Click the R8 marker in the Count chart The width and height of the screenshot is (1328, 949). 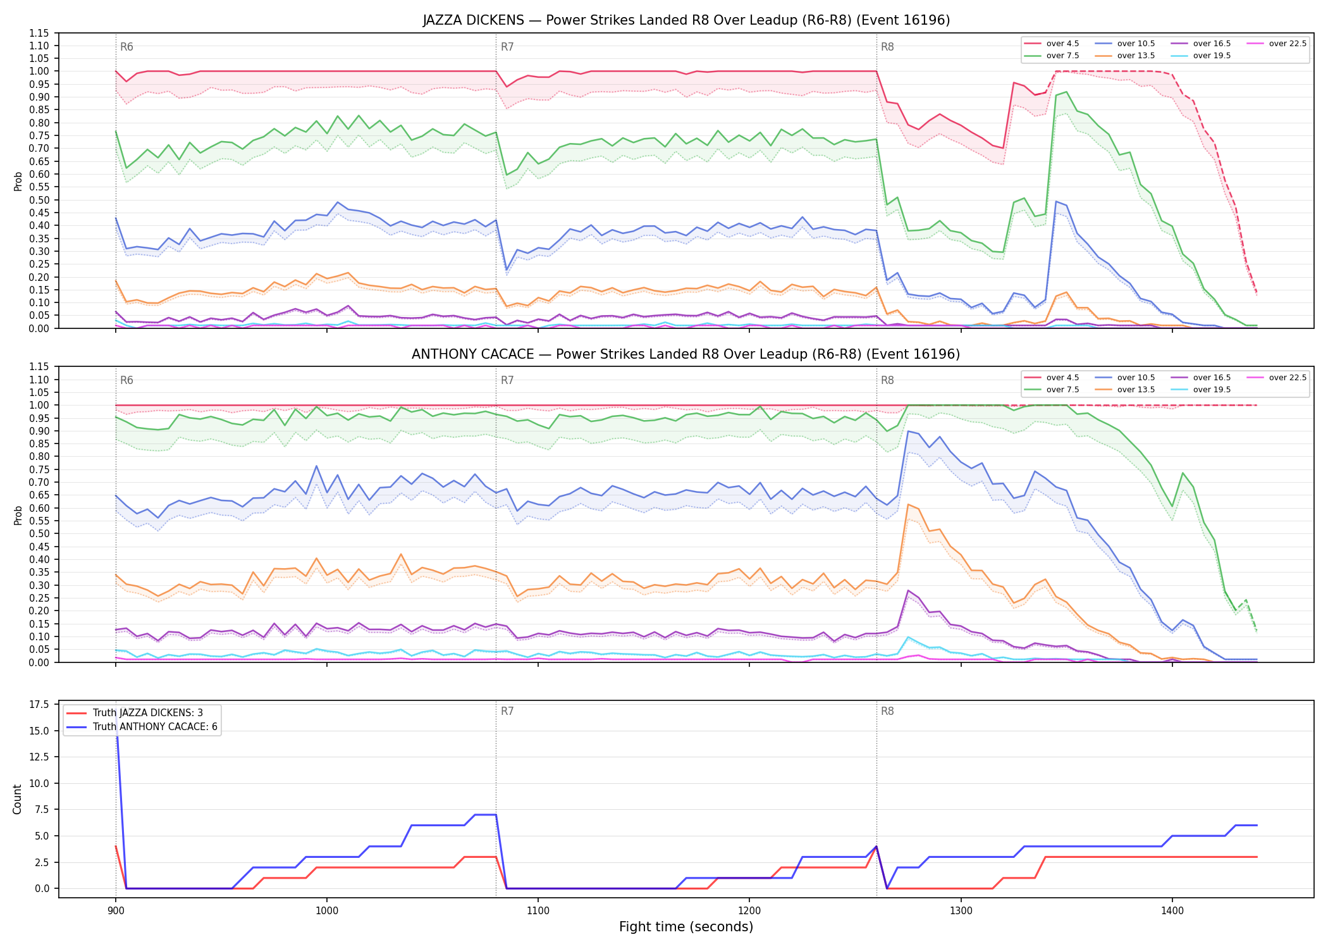click(x=887, y=711)
